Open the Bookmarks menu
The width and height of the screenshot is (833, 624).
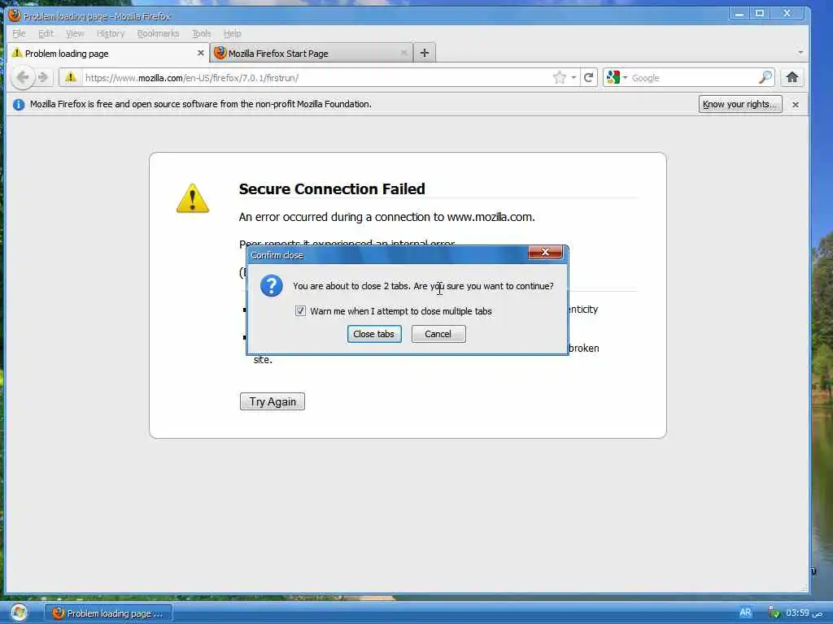point(158,33)
